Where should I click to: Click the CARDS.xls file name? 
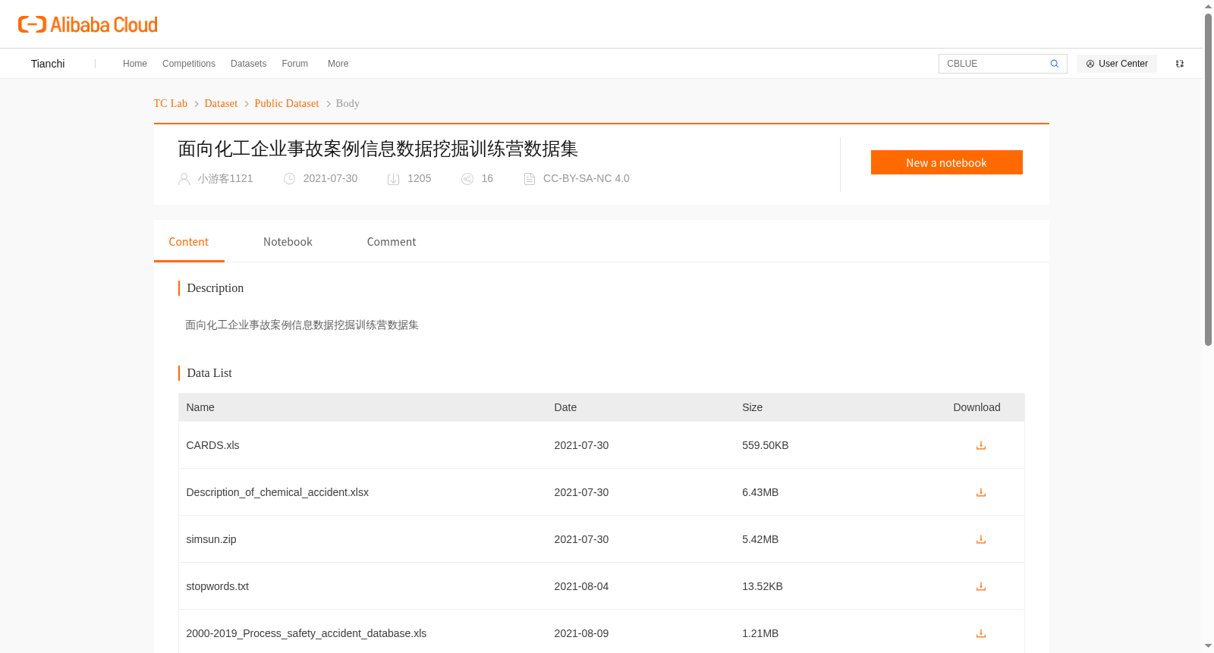(212, 445)
